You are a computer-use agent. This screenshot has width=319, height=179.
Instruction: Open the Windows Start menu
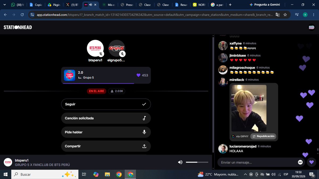[x=5, y=174]
